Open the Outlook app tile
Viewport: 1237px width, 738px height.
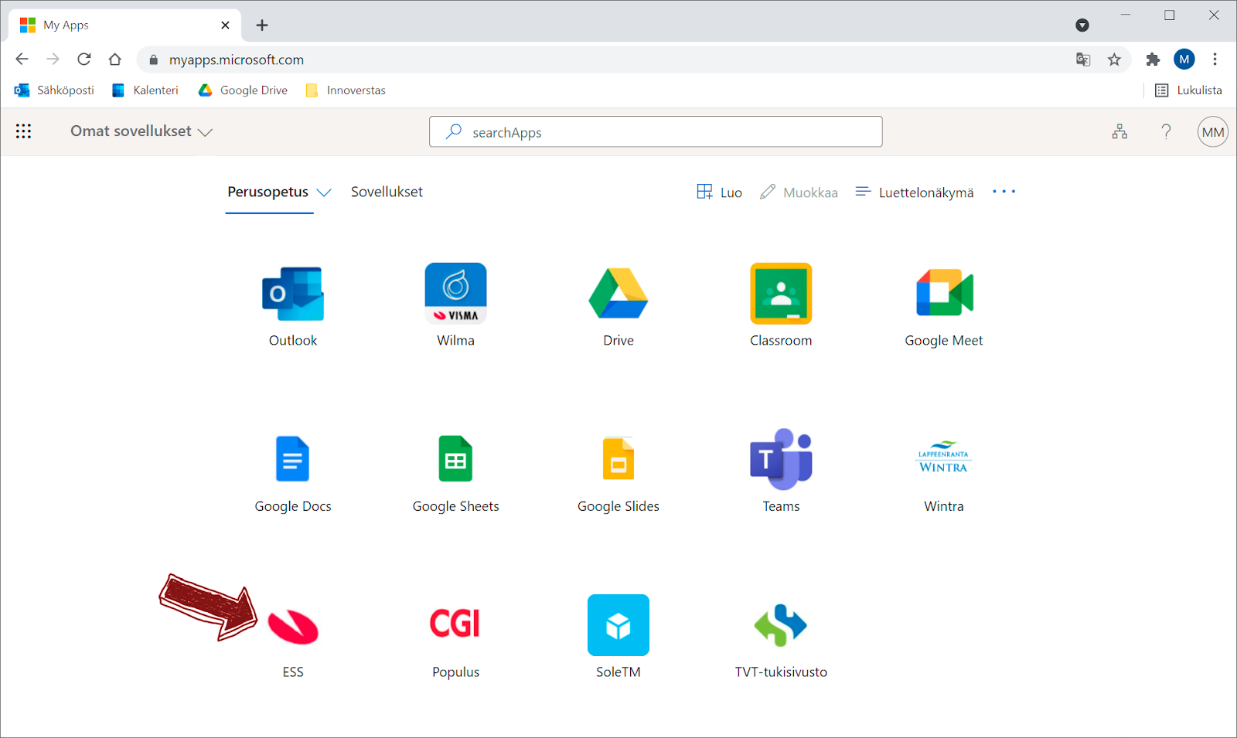293,305
